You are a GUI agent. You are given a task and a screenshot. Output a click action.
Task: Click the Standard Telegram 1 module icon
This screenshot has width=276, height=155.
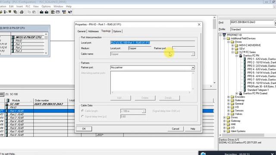(x=245, y=90)
